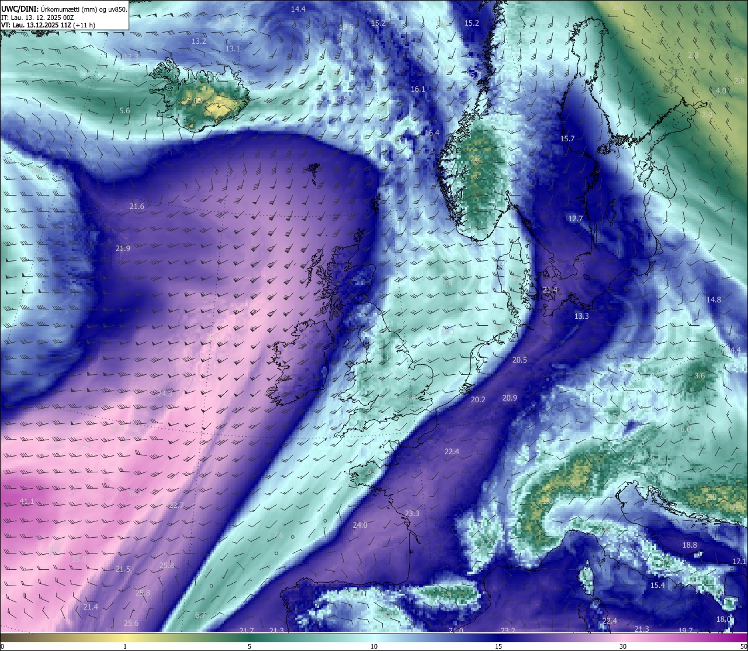Image resolution: width=748 pixels, height=651 pixels.
Task: Click the 18.8 value label
Action: coord(690,545)
